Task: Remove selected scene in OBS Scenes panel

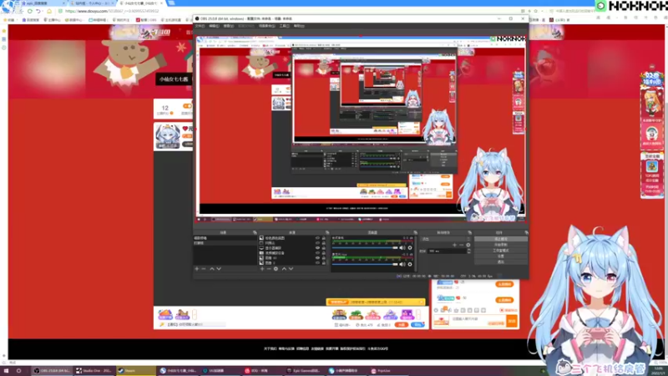Action: tap(204, 268)
